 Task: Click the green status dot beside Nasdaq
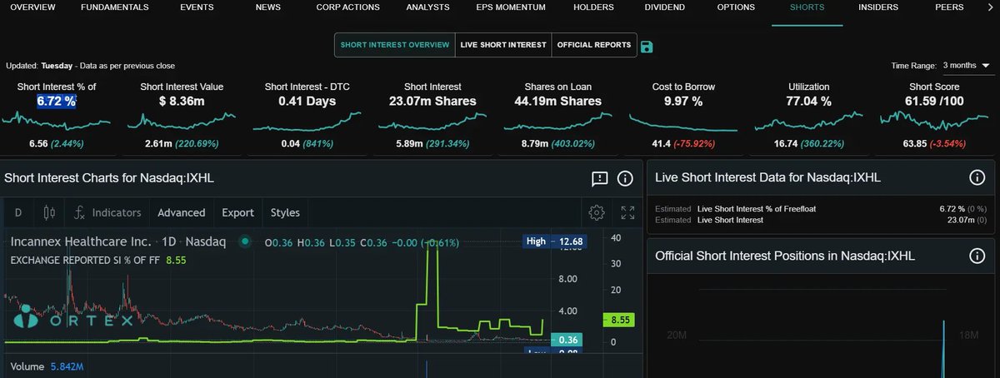point(245,241)
